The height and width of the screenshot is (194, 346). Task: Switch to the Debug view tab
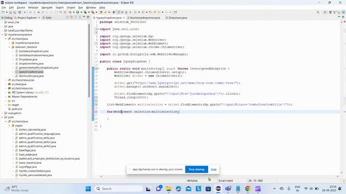[x=7, y=18]
